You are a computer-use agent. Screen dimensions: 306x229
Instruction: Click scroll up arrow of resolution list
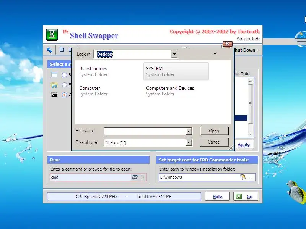point(251,81)
